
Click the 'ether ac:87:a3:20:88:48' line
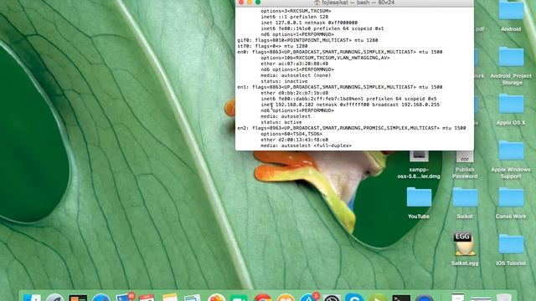tap(294, 64)
